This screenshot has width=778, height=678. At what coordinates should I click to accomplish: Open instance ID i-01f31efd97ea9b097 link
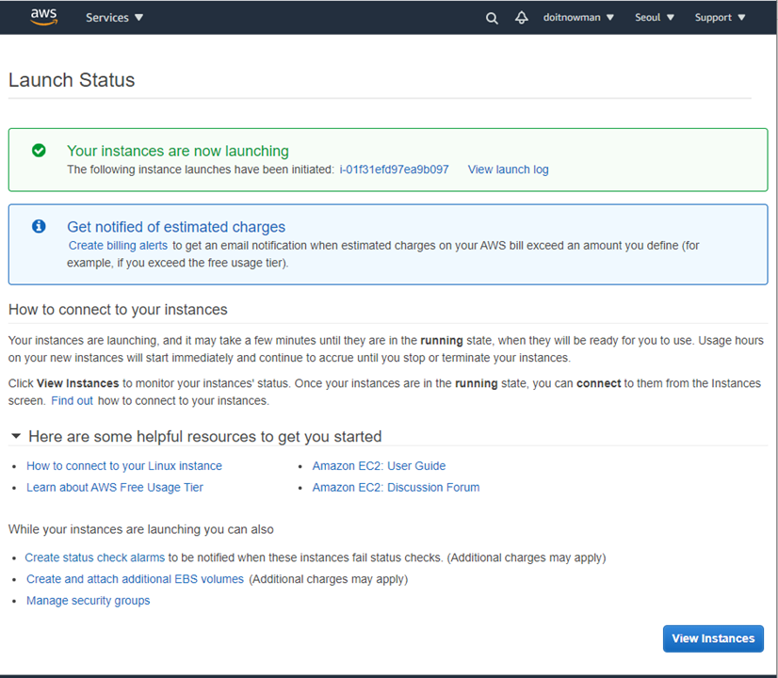[x=394, y=169]
